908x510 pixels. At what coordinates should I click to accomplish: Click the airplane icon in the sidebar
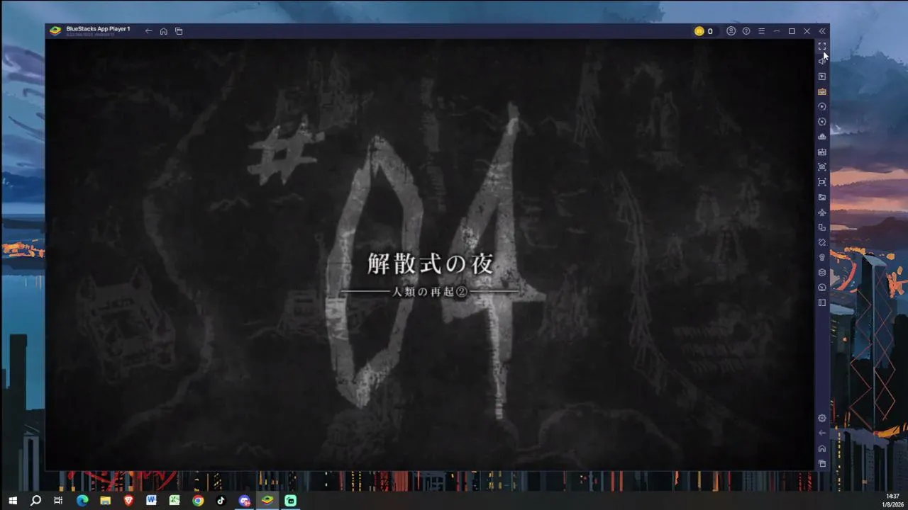click(822, 212)
